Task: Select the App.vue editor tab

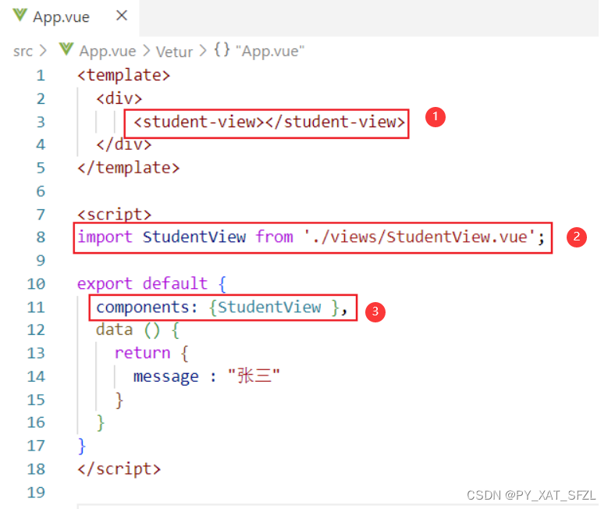Action: click(x=69, y=17)
